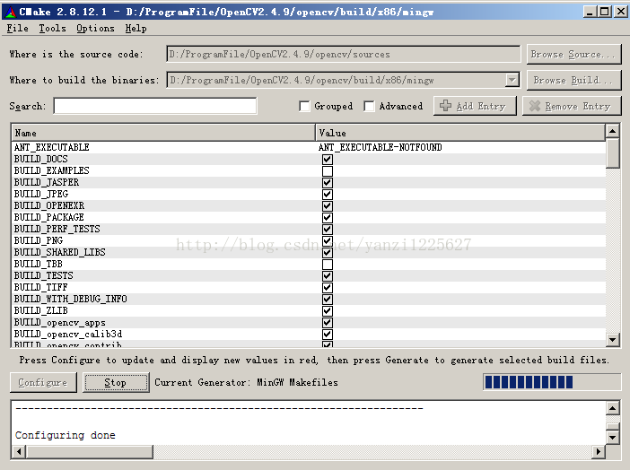Image resolution: width=630 pixels, height=470 pixels.
Task: Click the configure progress bar
Action: coord(552,382)
